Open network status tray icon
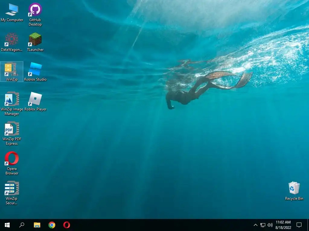This screenshot has height=231, width=309. 263,225
